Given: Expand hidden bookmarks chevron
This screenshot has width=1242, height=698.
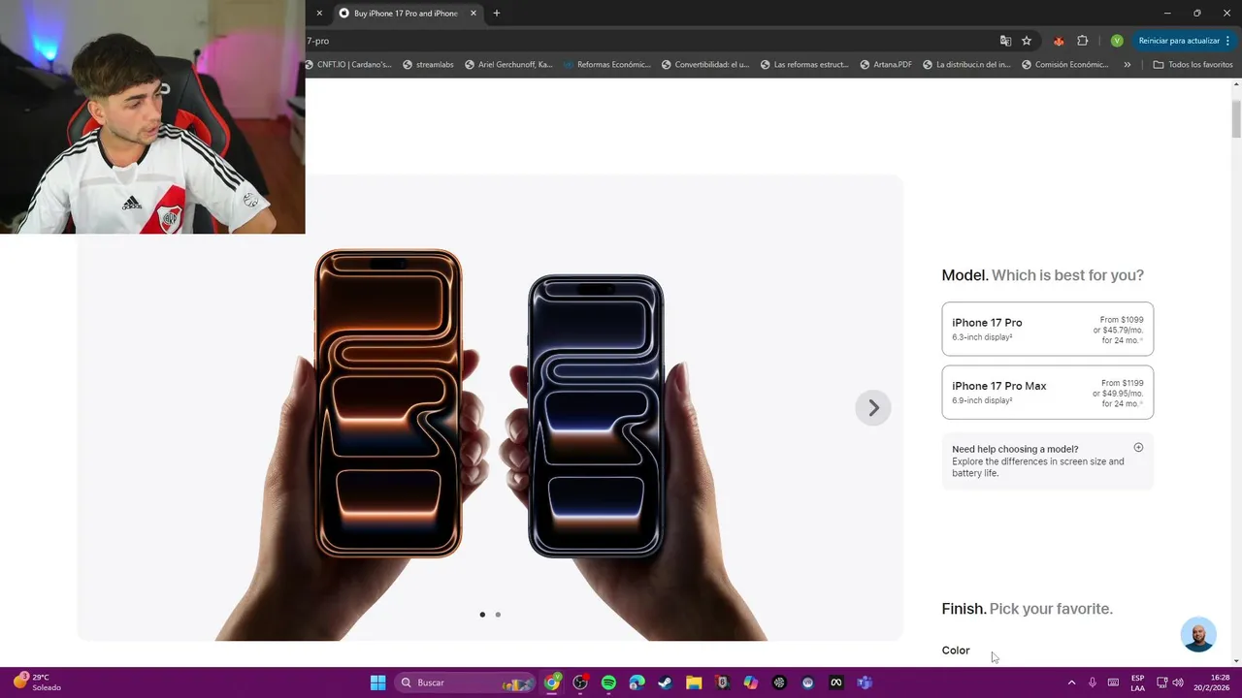Looking at the screenshot, I should point(1127,65).
